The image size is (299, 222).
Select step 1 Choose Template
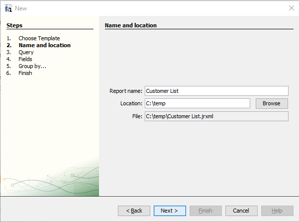point(39,38)
